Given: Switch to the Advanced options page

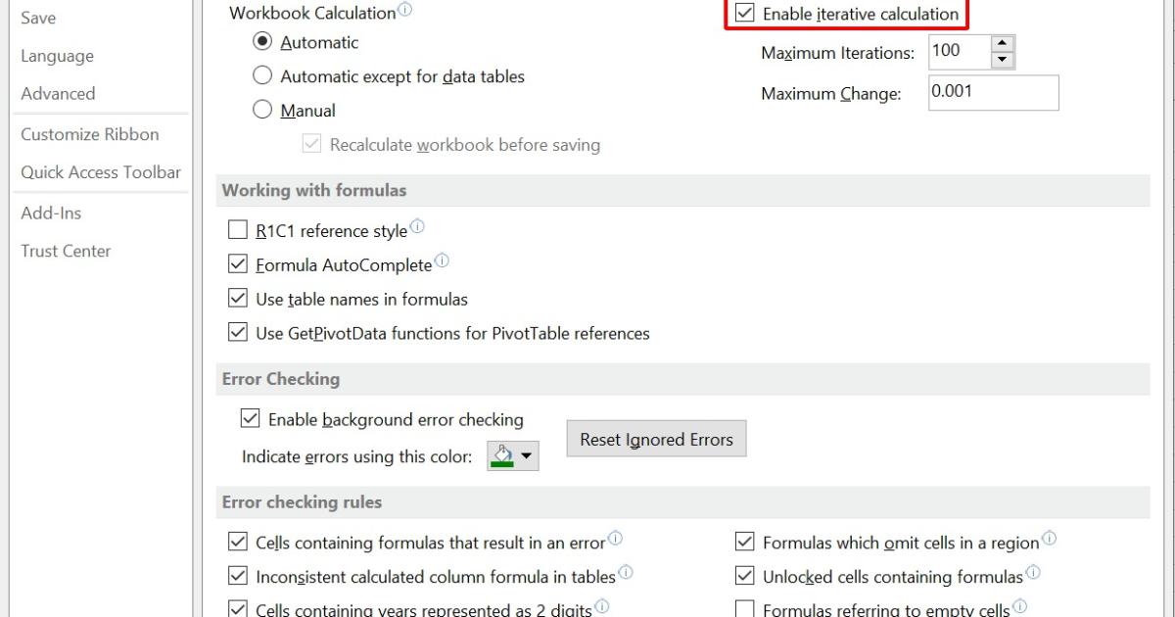Looking at the screenshot, I should [x=58, y=93].
